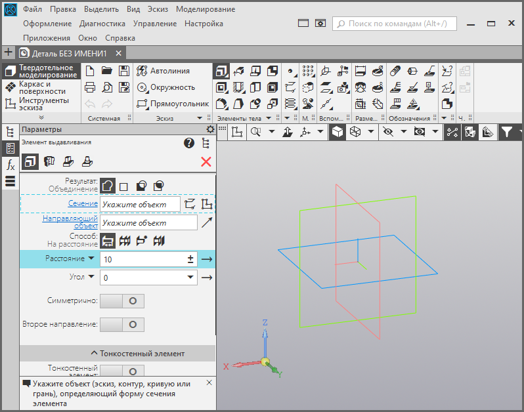
Task: Click shaded cube display mode icon
Action: click(x=338, y=133)
